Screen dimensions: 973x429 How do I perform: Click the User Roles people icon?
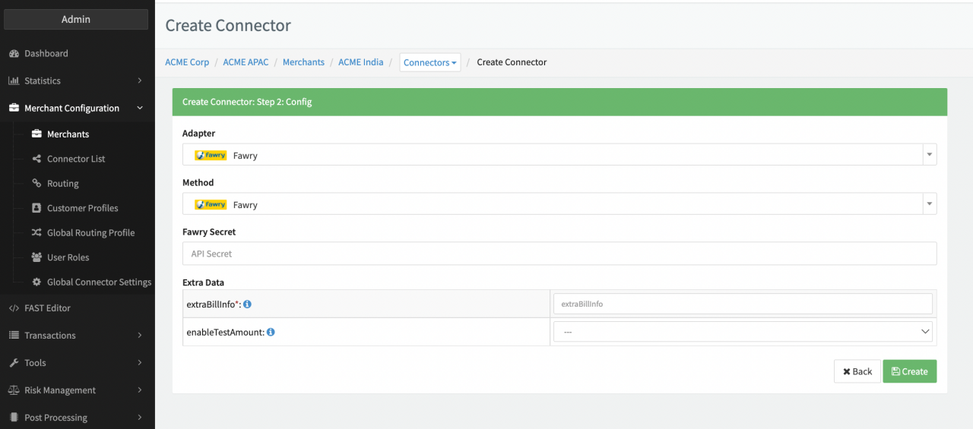pos(36,257)
